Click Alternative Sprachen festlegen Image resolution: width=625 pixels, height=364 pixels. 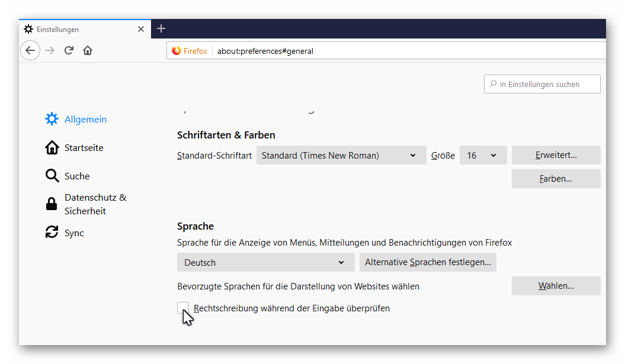(x=428, y=262)
